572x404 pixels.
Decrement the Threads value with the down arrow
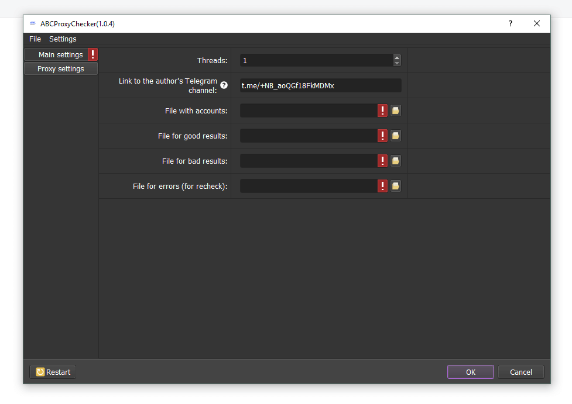click(x=397, y=63)
